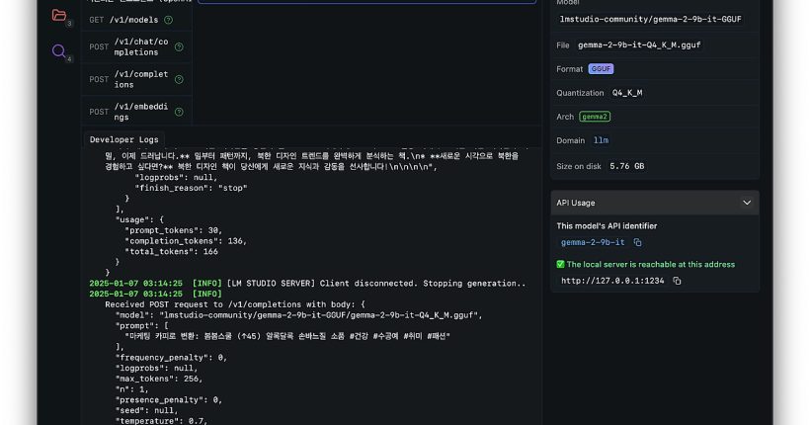
Task: Open the Discover search icon in sidebar
Action: tap(59, 51)
